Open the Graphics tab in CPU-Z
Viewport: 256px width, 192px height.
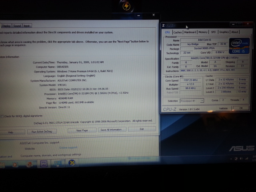[224, 32]
